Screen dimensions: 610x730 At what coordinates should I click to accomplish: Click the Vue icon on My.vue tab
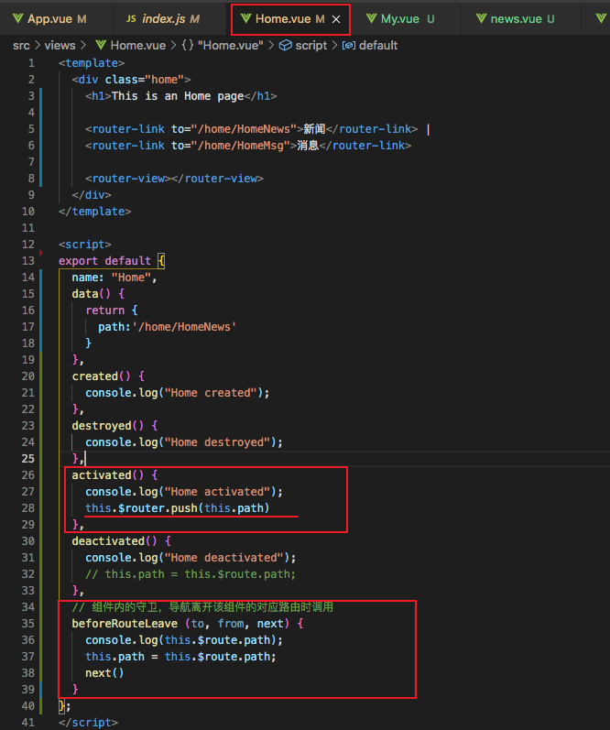coord(371,18)
